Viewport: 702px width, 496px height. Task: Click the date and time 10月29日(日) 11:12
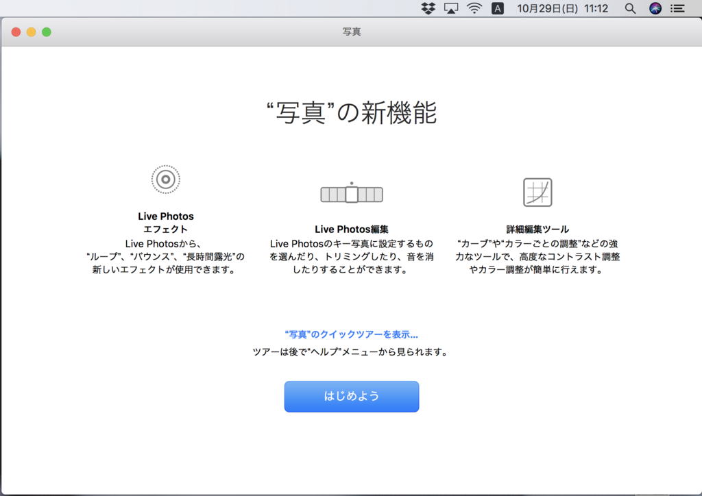pos(563,8)
